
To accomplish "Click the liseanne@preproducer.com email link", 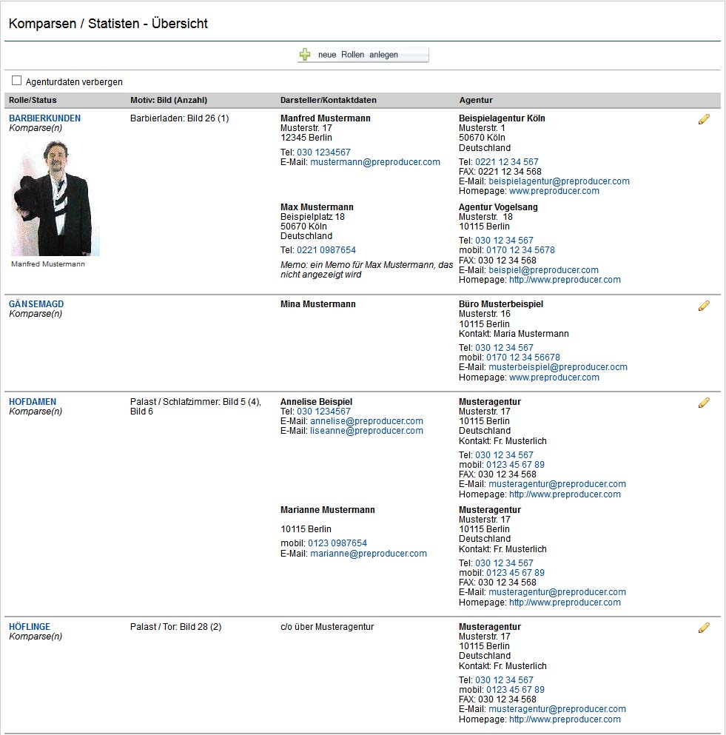I will (x=366, y=431).
